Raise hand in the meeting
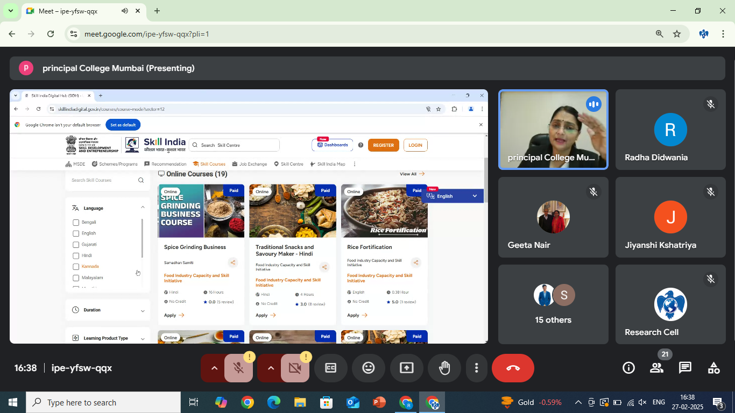735x413 pixels. (x=444, y=368)
